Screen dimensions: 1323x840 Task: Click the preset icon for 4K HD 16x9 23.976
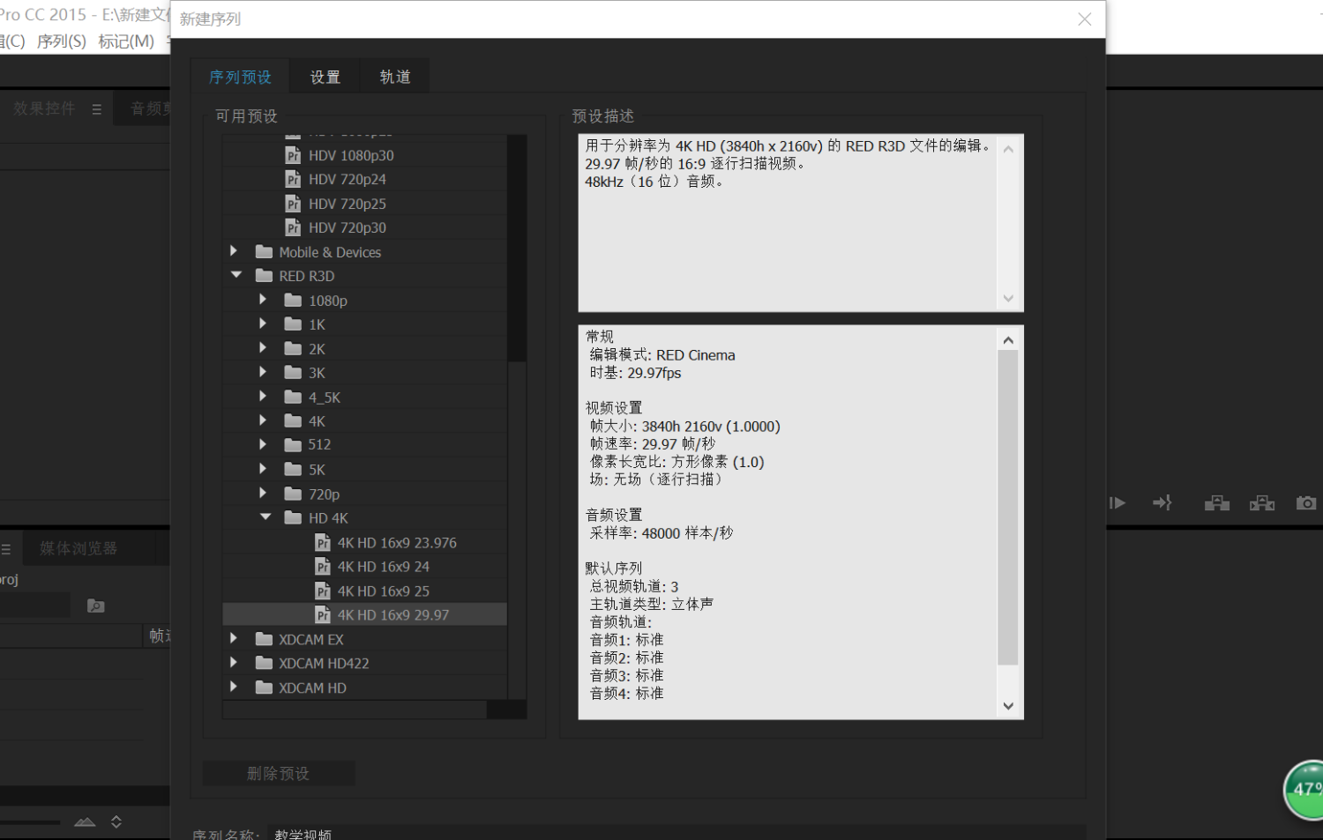click(x=323, y=542)
